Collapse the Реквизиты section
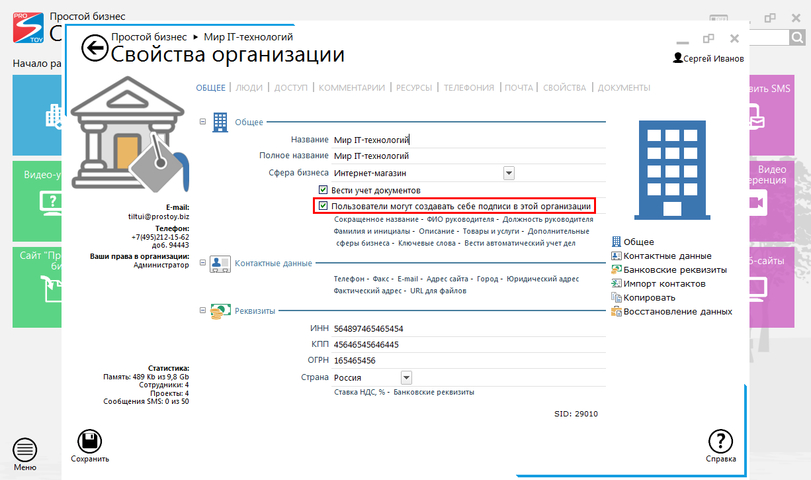This screenshot has height=480, width=811. [x=203, y=311]
